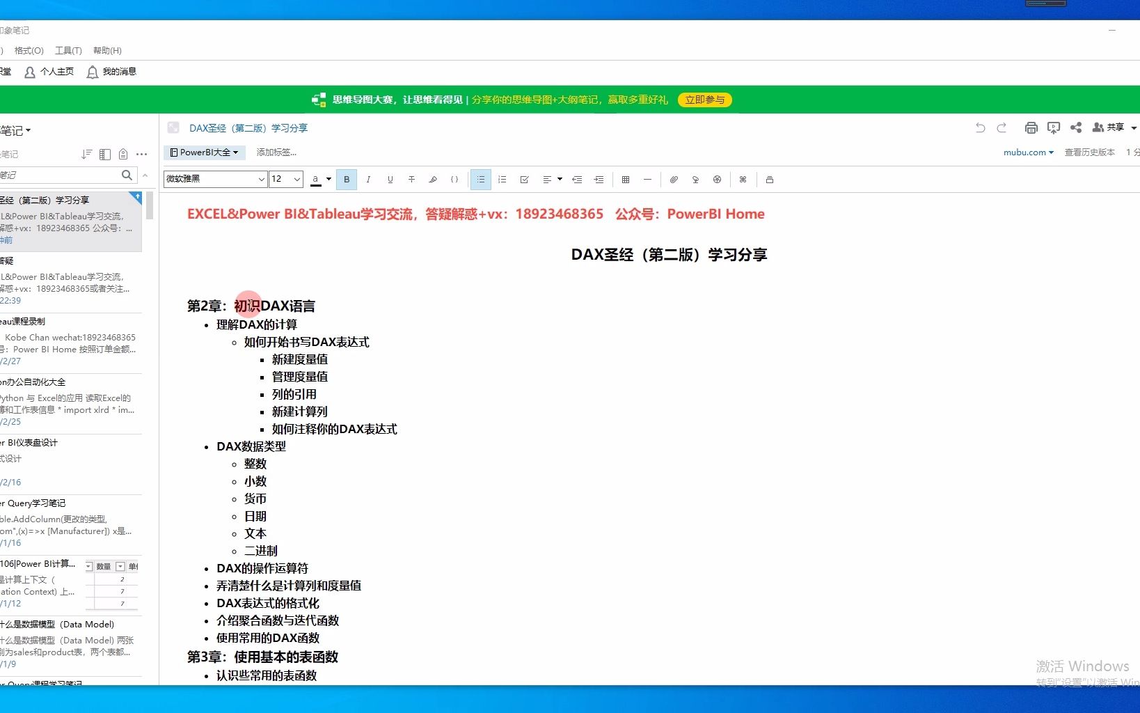The image size is (1140, 713).
Task: Decrease indent of the line
Action: point(577,180)
